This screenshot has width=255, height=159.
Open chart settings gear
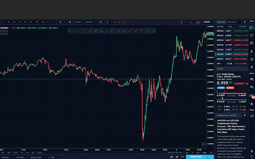click(70, 22)
